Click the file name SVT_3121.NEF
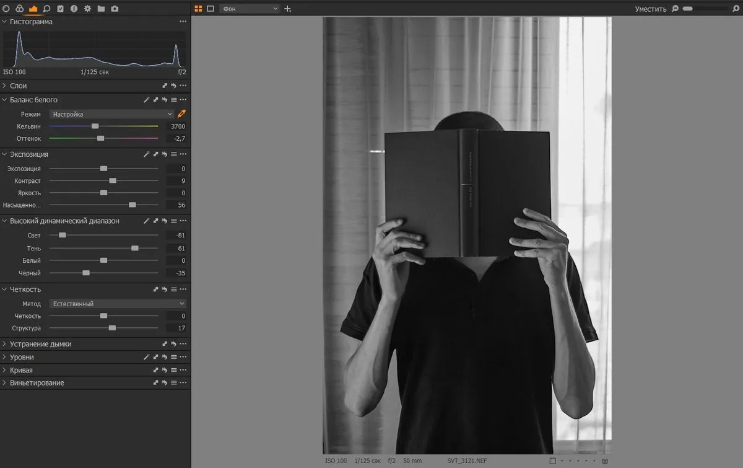The height and width of the screenshot is (468, 743). 468,461
